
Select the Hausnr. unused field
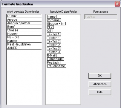24,34
